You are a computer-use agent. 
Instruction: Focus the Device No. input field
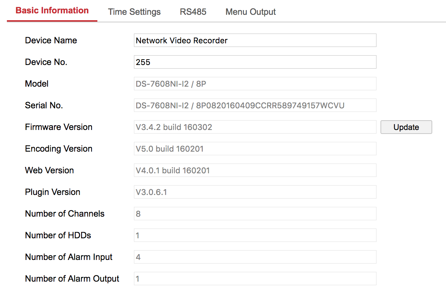click(x=255, y=62)
